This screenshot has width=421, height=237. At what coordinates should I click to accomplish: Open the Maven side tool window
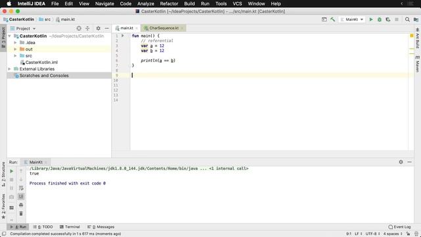click(x=418, y=64)
